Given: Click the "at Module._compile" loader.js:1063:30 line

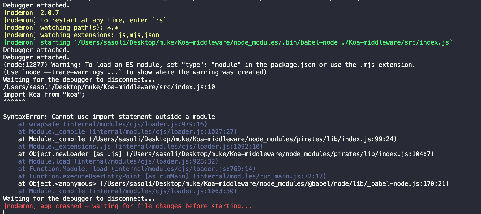Looking at the screenshot, I should 127,191.
